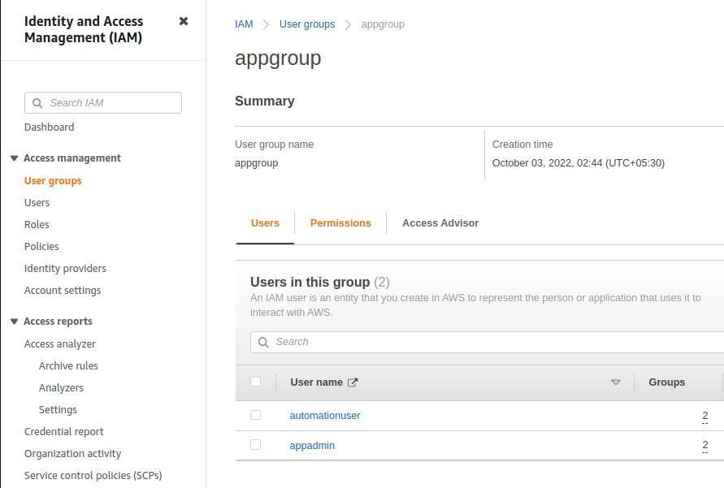Close the IAM navigation panel
Screen dimensions: 724x488
click(x=184, y=21)
